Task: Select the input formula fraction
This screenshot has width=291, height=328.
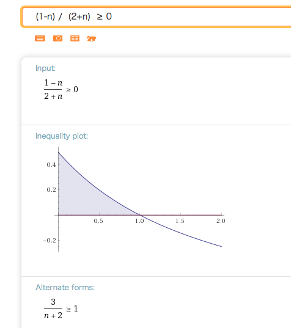Action: click(61, 90)
